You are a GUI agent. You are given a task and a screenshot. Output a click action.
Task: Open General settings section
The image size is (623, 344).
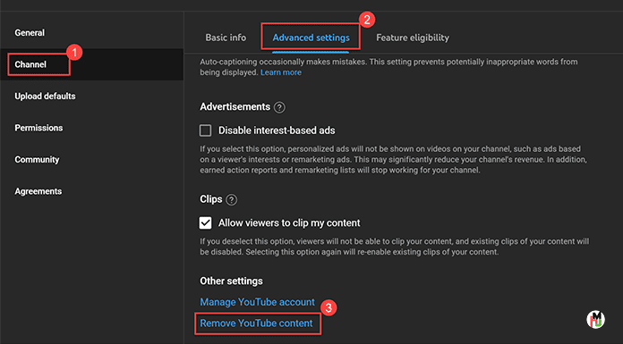tap(30, 33)
